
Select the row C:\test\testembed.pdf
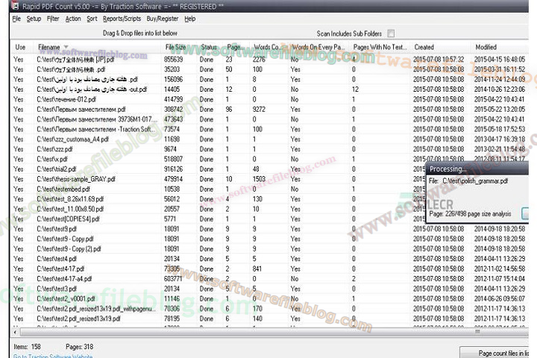(x=219, y=189)
